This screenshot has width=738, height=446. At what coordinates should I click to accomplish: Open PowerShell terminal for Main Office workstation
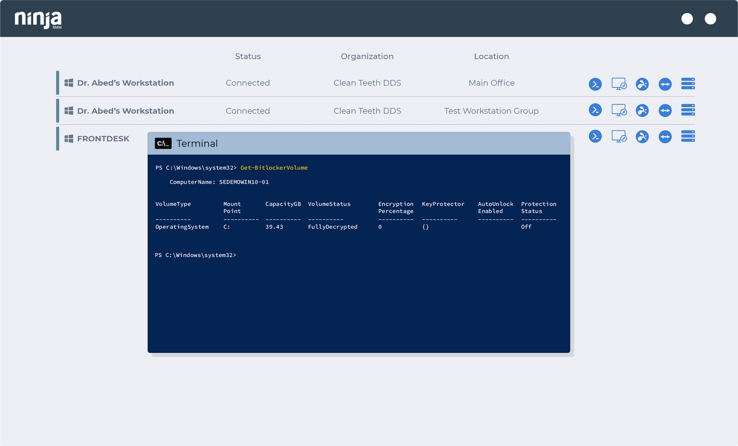(x=595, y=84)
